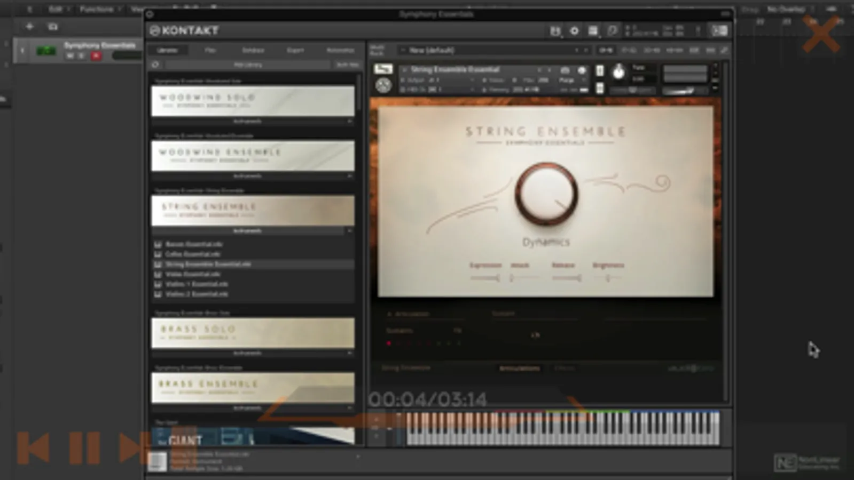Expand Instruments under Woodwind Solo
Image resolution: width=854 pixels, height=480 pixels.
pos(253,122)
